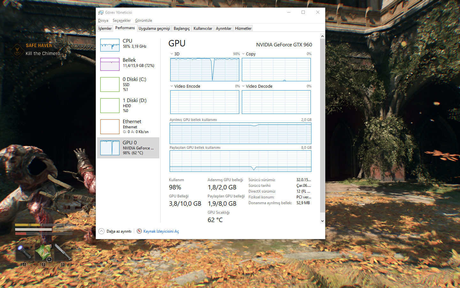Click the 3D usage graph
The width and height of the screenshot is (460, 288).
coord(205,69)
